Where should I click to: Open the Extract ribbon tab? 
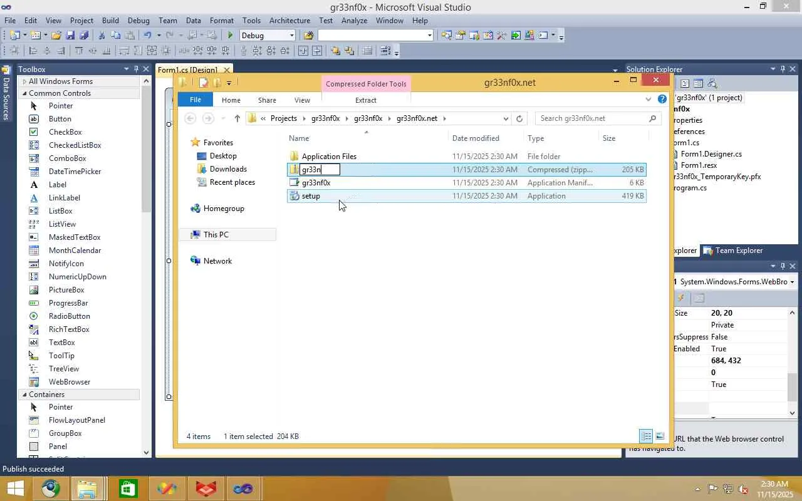(366, 100)
